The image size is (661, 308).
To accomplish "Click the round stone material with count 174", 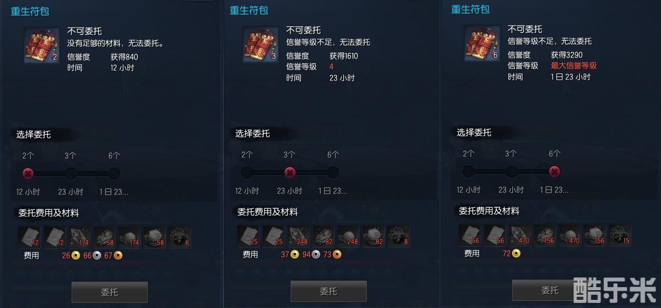I will coord(130,237).
